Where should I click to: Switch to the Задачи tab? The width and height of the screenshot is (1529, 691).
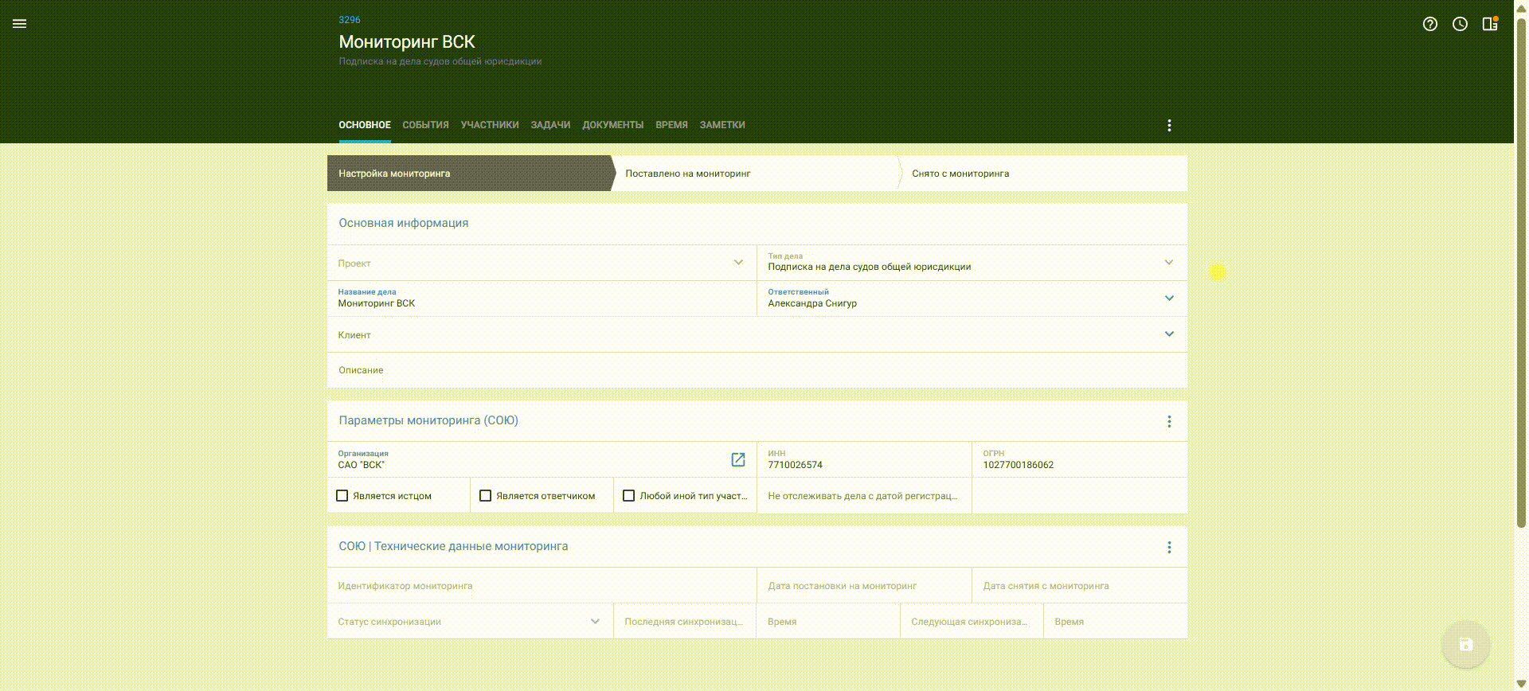tap(550, 125)
